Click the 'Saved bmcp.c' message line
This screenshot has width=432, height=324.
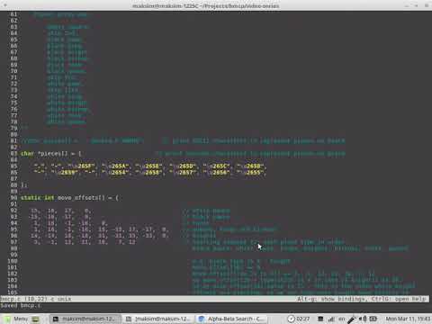(21, 305)
